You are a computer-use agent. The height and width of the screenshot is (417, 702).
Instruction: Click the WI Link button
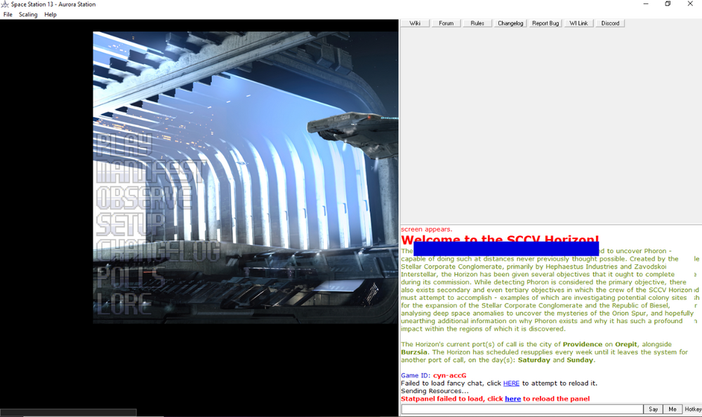point(578,23)
